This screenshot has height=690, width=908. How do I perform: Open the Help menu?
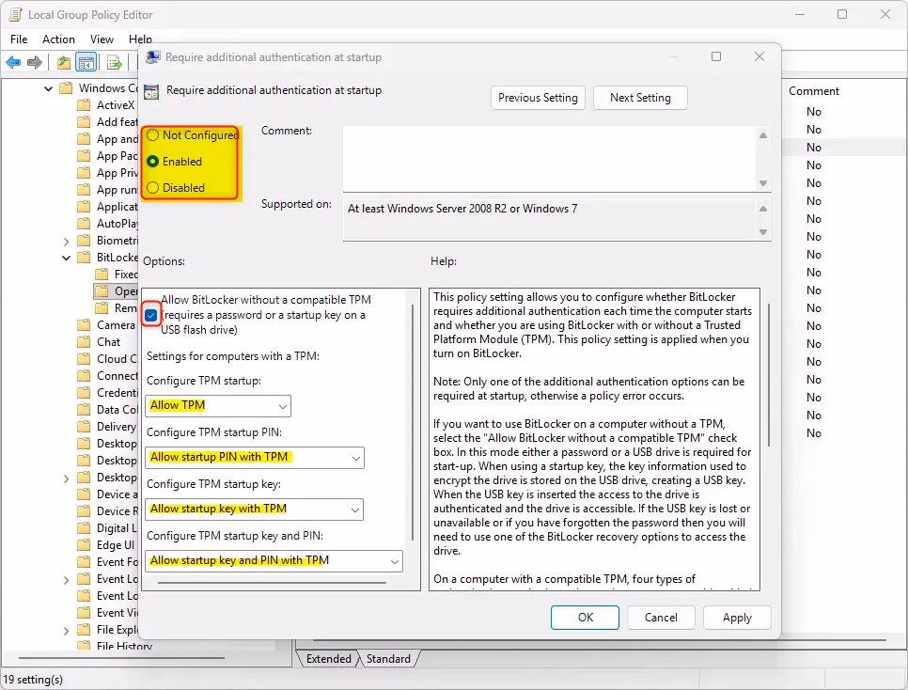click(140, 39)
